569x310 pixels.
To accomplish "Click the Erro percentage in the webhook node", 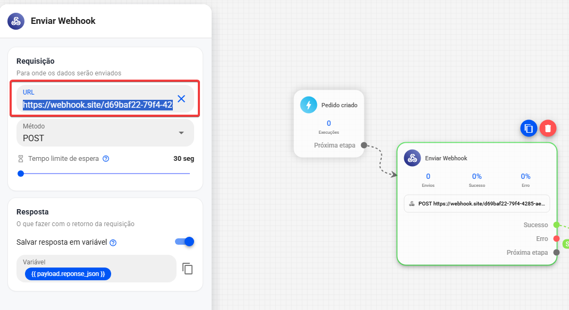I will (525, 176).
